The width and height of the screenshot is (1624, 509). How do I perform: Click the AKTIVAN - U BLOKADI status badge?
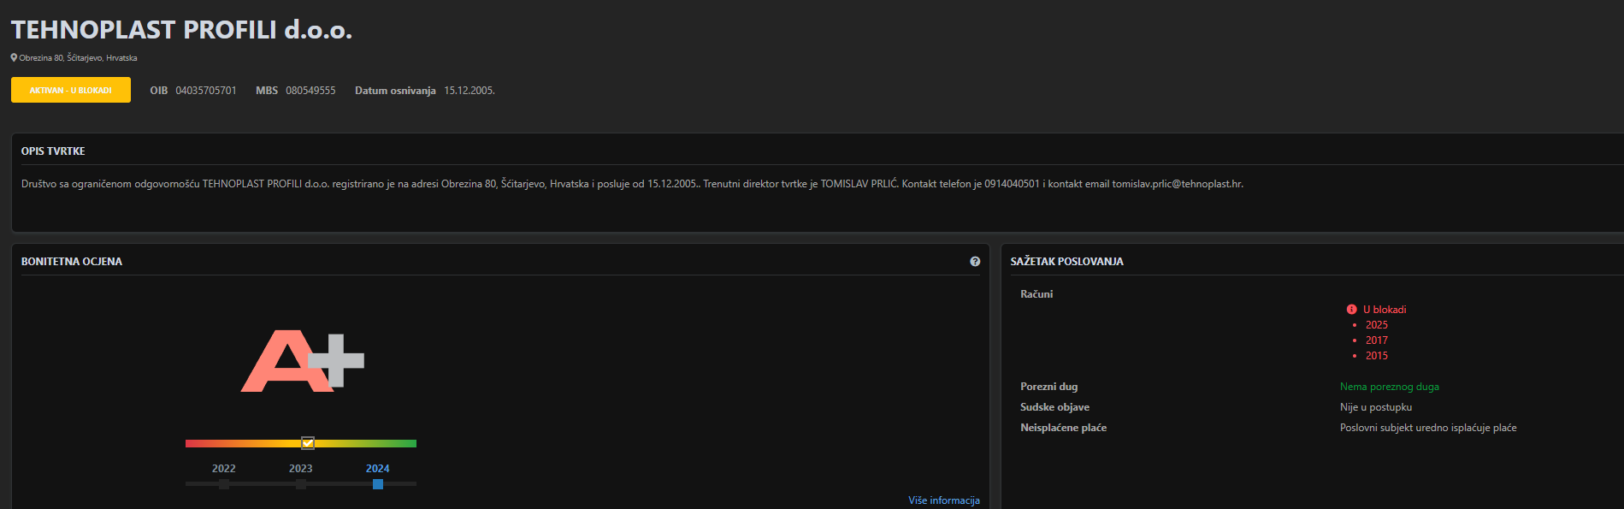click(71, 90)
